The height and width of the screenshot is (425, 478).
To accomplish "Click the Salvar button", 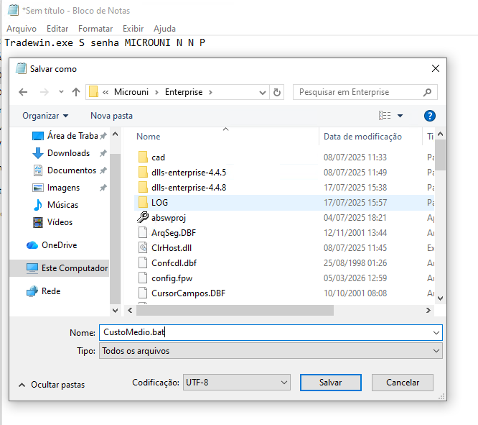I will (330, 383).
